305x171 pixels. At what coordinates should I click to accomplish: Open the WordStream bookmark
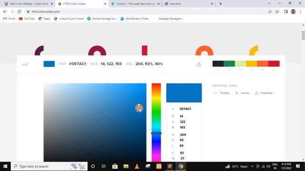pyautogui.click(x=135, y=19)
